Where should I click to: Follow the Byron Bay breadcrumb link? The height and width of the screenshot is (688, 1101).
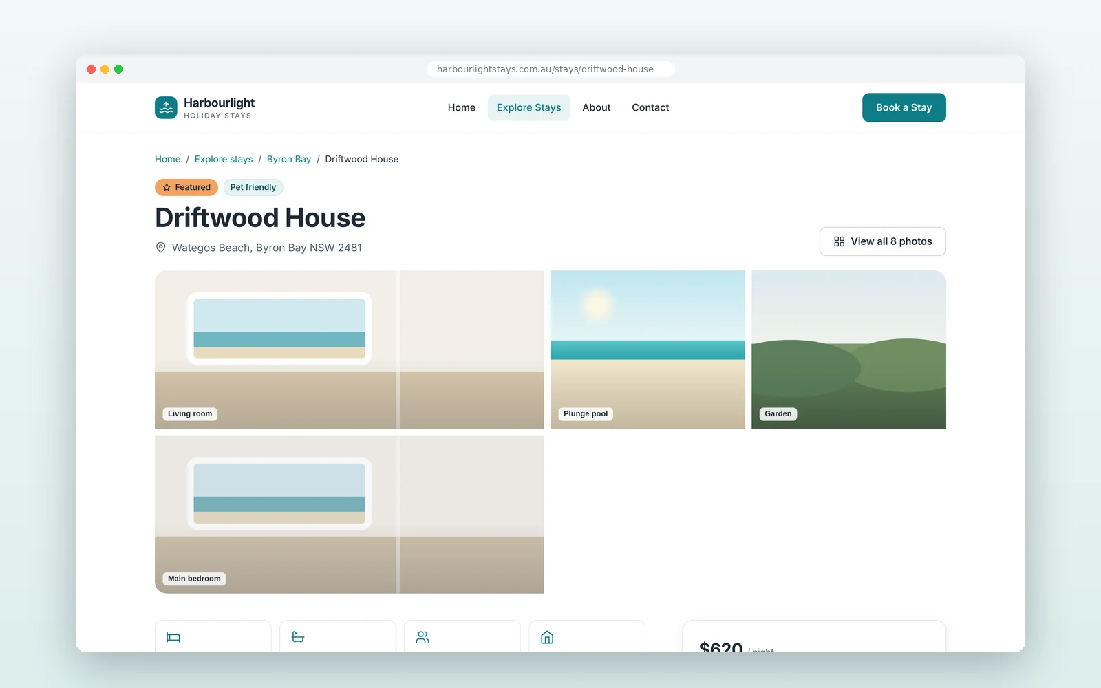(289, 159)
